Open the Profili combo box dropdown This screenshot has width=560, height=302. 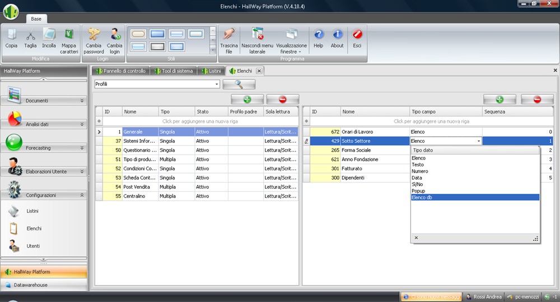(216, 85)
